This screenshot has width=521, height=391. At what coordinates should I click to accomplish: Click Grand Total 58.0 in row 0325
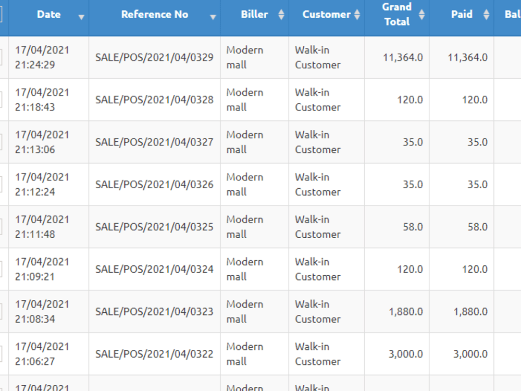point(413,227)
